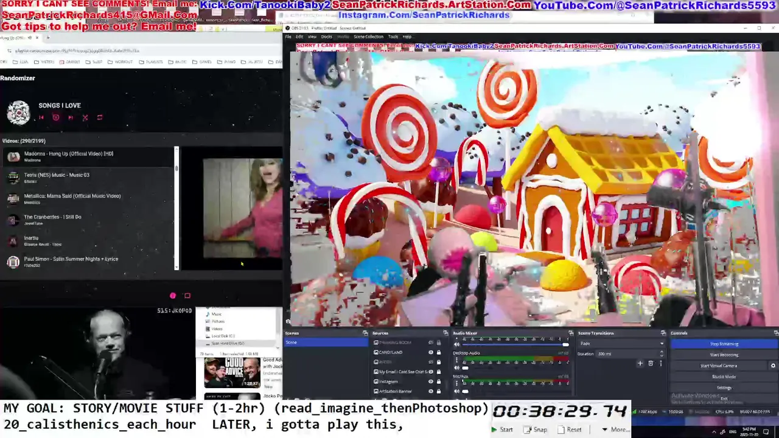Skip to next track in Randomizer player
Viewport: 779px width, 438px height.
pyautogui.click(x=71, y=117)
